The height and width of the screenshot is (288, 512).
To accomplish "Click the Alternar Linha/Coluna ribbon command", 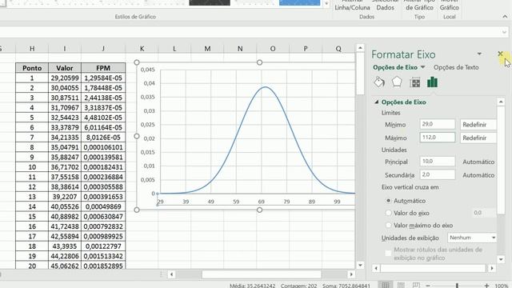I will (x=352, y=6).
